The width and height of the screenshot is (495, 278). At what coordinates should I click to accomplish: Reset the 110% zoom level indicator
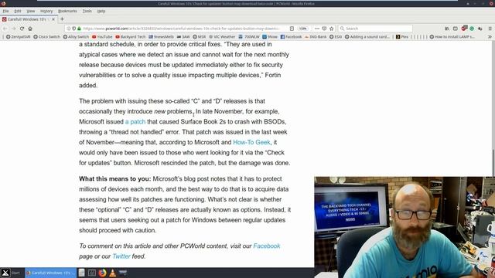[303, 29]
